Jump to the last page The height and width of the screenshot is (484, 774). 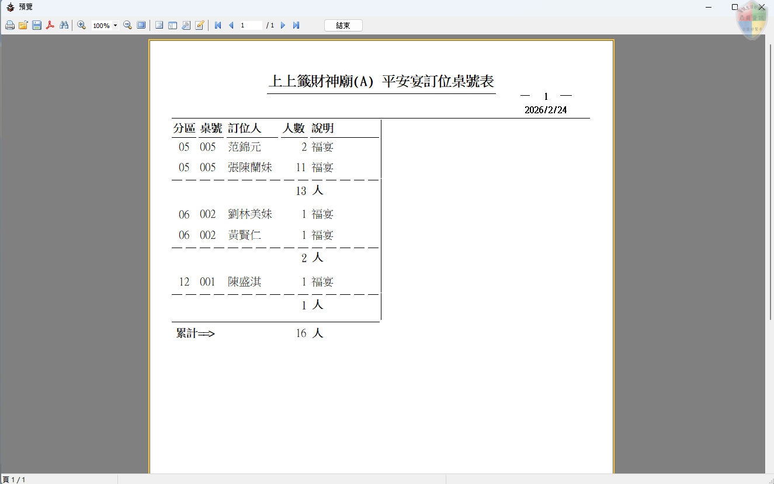pos(296,26)
